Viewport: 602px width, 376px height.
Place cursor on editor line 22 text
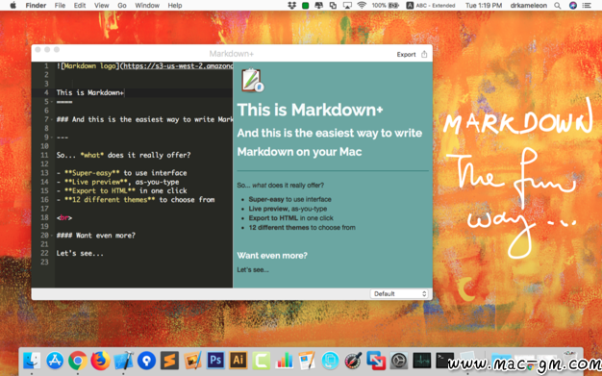(x=80, y=254)
